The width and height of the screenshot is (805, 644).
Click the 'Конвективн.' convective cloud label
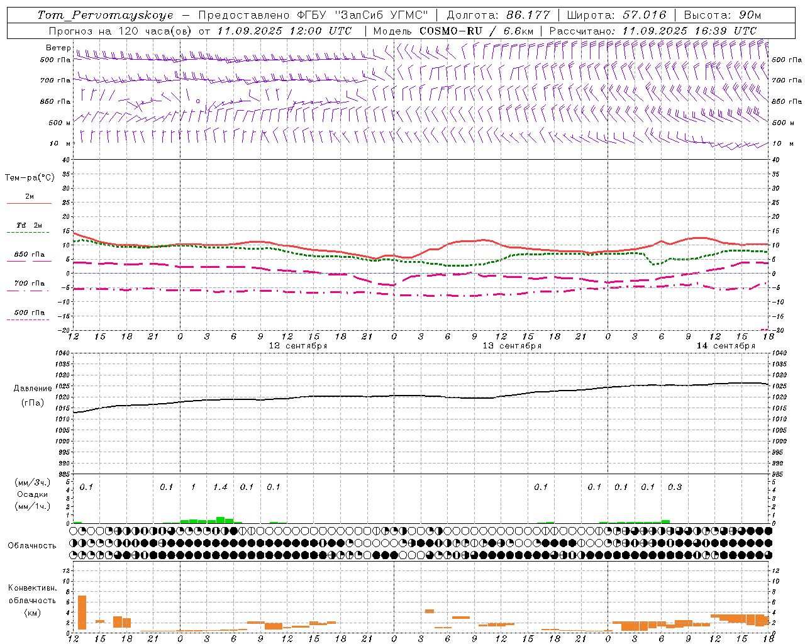pyautogui.click(x=33, y=588)
